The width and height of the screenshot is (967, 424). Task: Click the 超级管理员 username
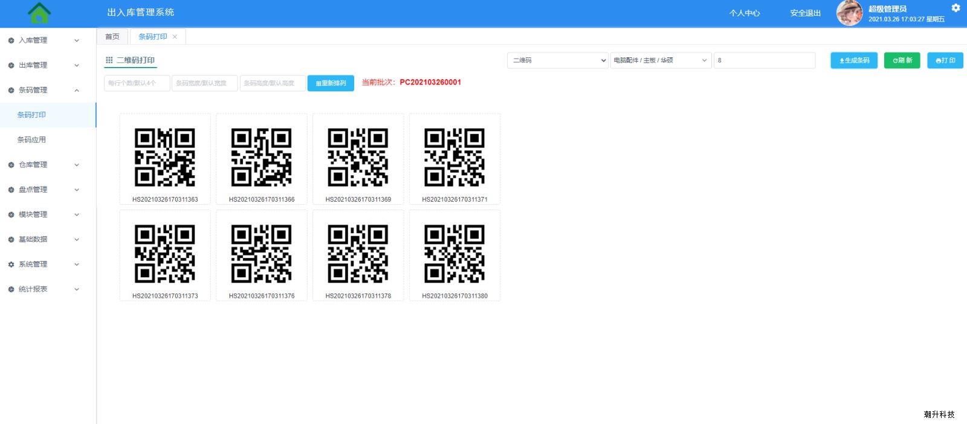(x=887, y=9)
